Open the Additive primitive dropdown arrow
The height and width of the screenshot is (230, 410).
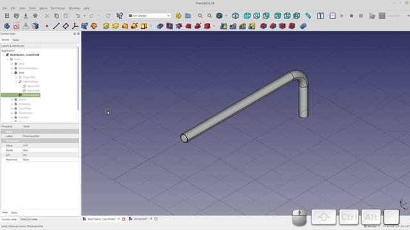pyautogui.click(x=151, y=26)
